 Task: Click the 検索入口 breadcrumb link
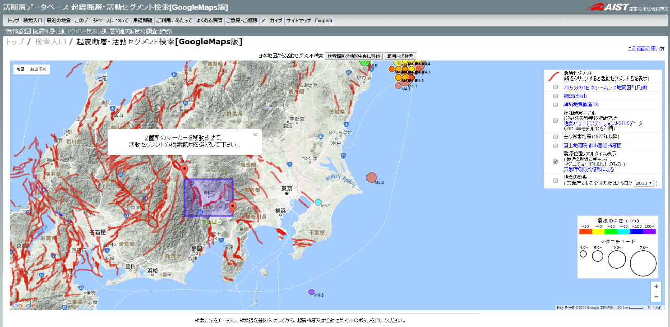(51, 42)
